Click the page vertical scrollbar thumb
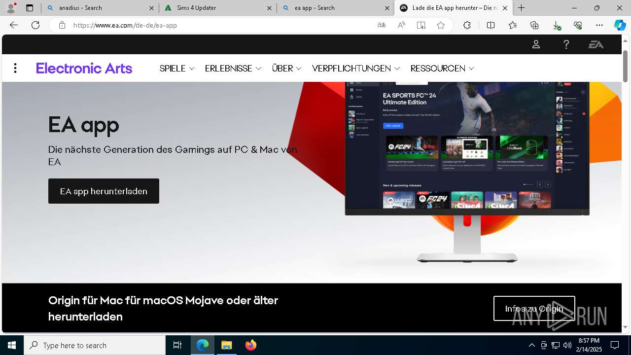Image resolution: width=631 pixels, height=355 pixels. tap(625, 66)
